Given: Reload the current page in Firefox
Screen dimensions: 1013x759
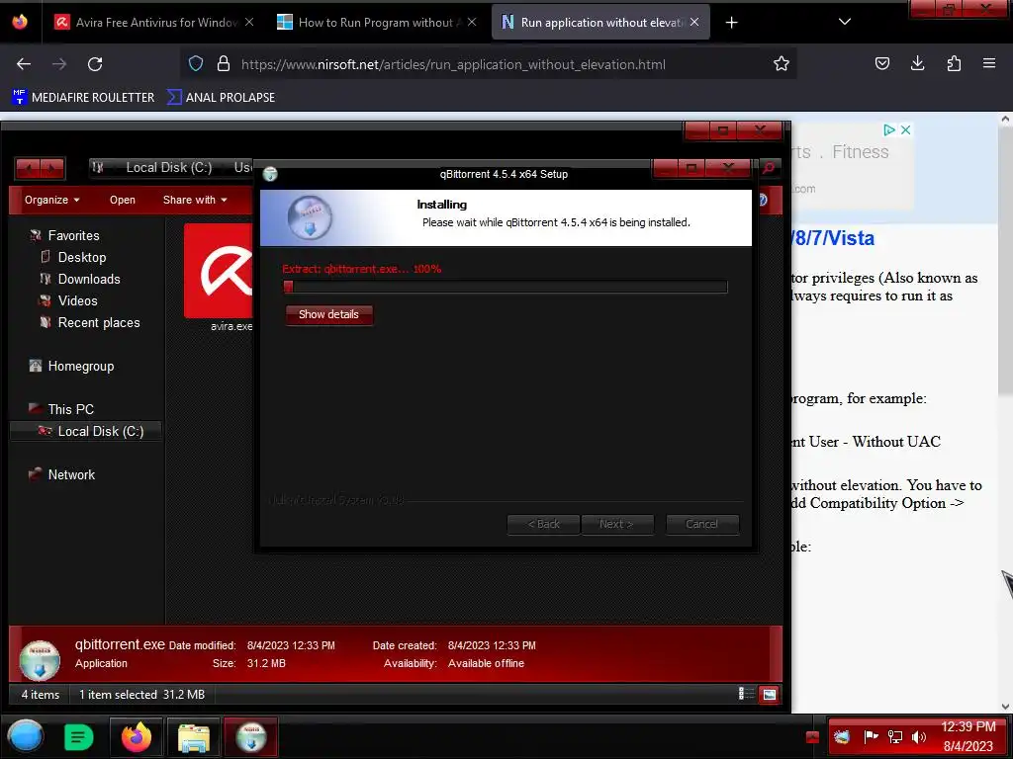Looking at the screenshot, I should [x=95, y=64].
